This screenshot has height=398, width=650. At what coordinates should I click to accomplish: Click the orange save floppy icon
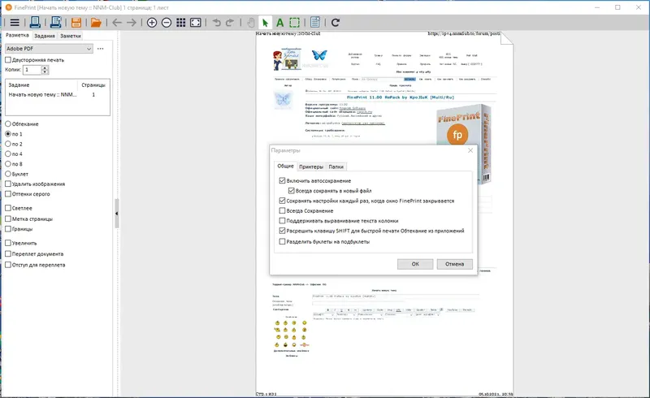(x=76, y=23)
